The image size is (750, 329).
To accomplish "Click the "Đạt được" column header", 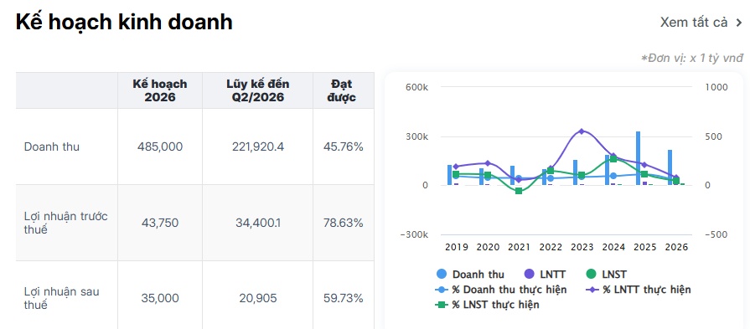I will tap(344, 90).
